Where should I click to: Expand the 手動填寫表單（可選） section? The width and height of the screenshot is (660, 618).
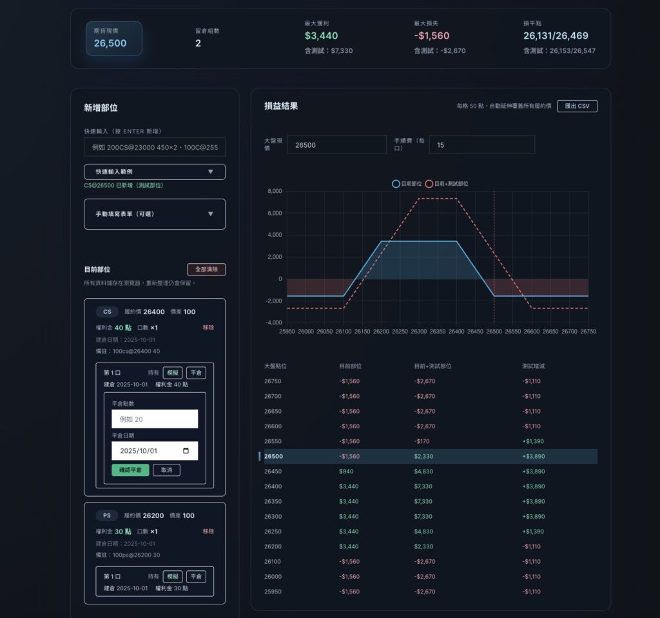click(x=155, y=214)
